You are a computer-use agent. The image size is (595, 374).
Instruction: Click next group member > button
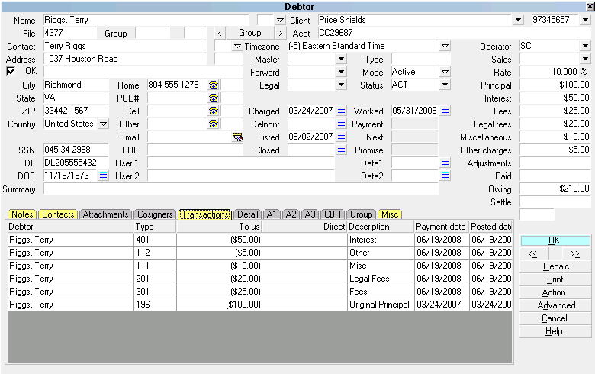coord(280,33)
